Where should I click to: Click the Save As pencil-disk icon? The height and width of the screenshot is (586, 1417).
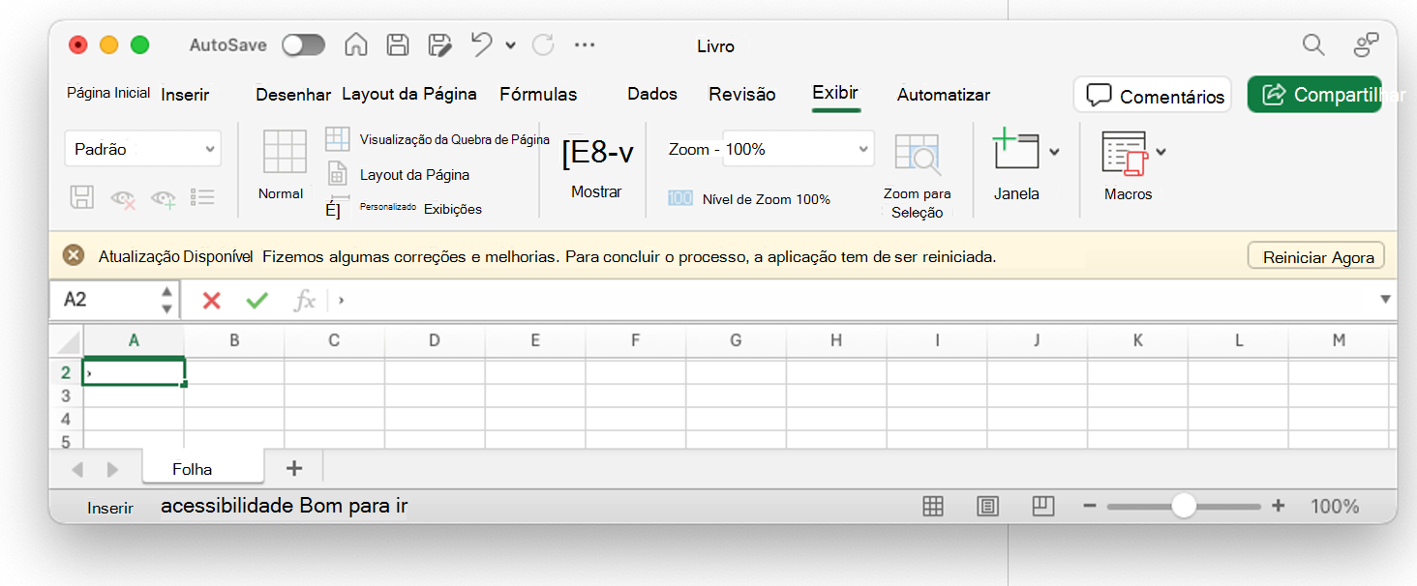(440, 44)
